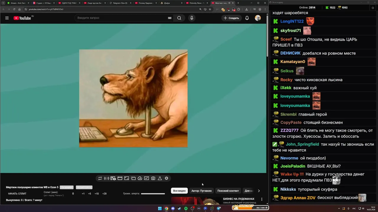This screenshot has height=212, width=378.
Task: Go to the YouTube home logo
Action: point(22,18)
